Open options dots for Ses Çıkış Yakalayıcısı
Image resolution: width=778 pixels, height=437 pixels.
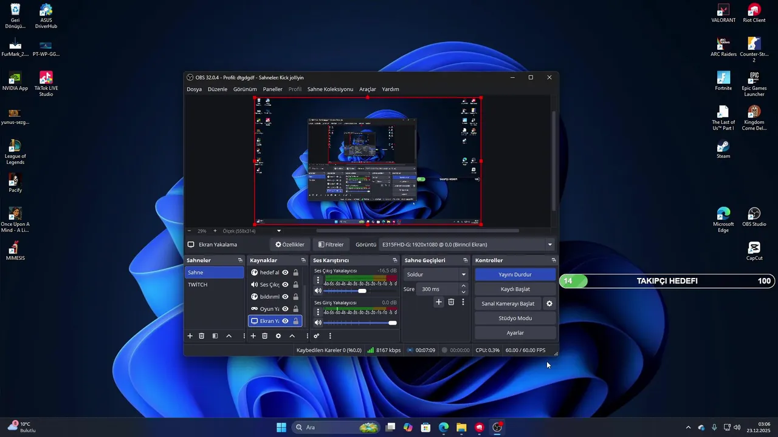click(x=317, y=280)
